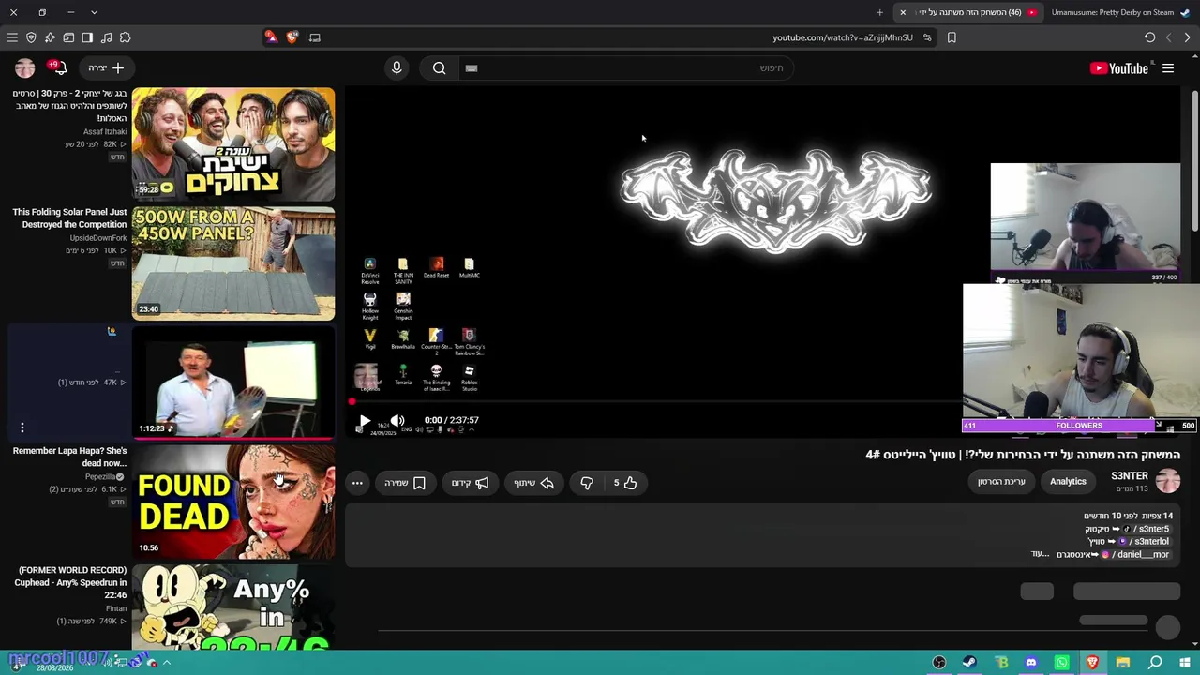Open site settings icon beside the URL
This screenshot has height=675, width=1200.
[927, 37]
